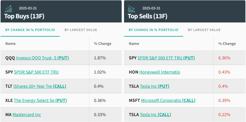This screenshot has width=246, height=122.
Task: Open Tesla Inc (CALL) link
Action: pos(156,115)
